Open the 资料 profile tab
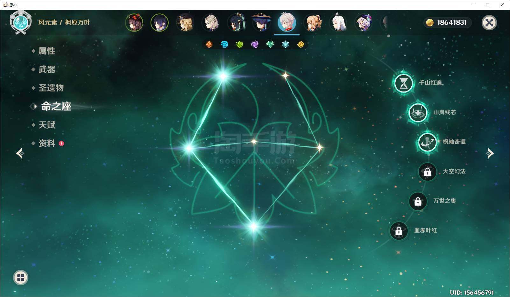Viewport: 510px width, 297px height. click(46, 143)
